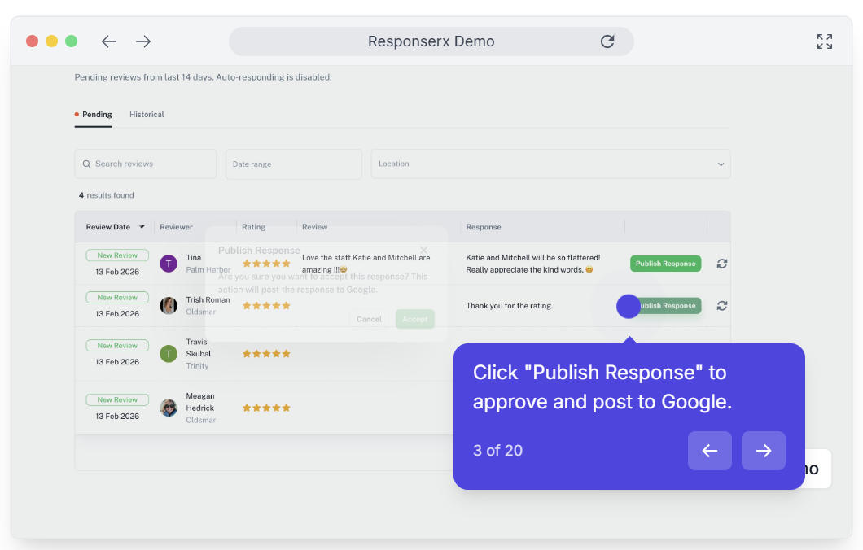Click the Reviewer column header
The image size is (863, 550).
[176, 227]
